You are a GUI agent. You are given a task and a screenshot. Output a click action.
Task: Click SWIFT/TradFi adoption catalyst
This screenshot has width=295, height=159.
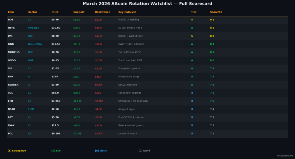131,44
